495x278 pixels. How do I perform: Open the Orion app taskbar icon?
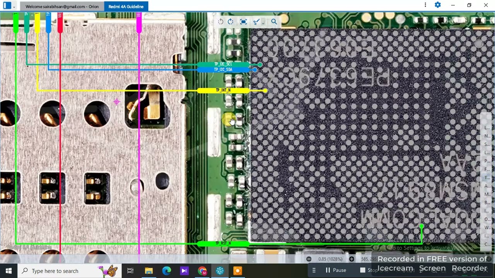(x=220, y=271)
